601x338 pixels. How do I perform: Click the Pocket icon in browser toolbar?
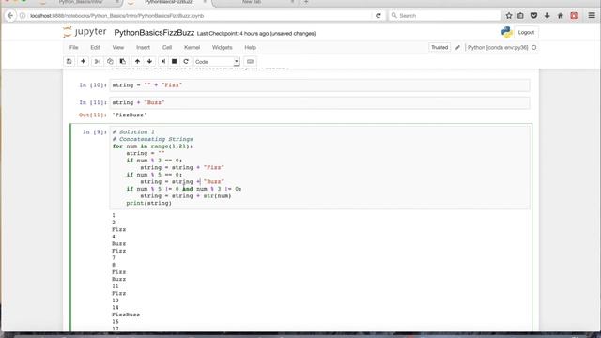(x=533, y=16)
